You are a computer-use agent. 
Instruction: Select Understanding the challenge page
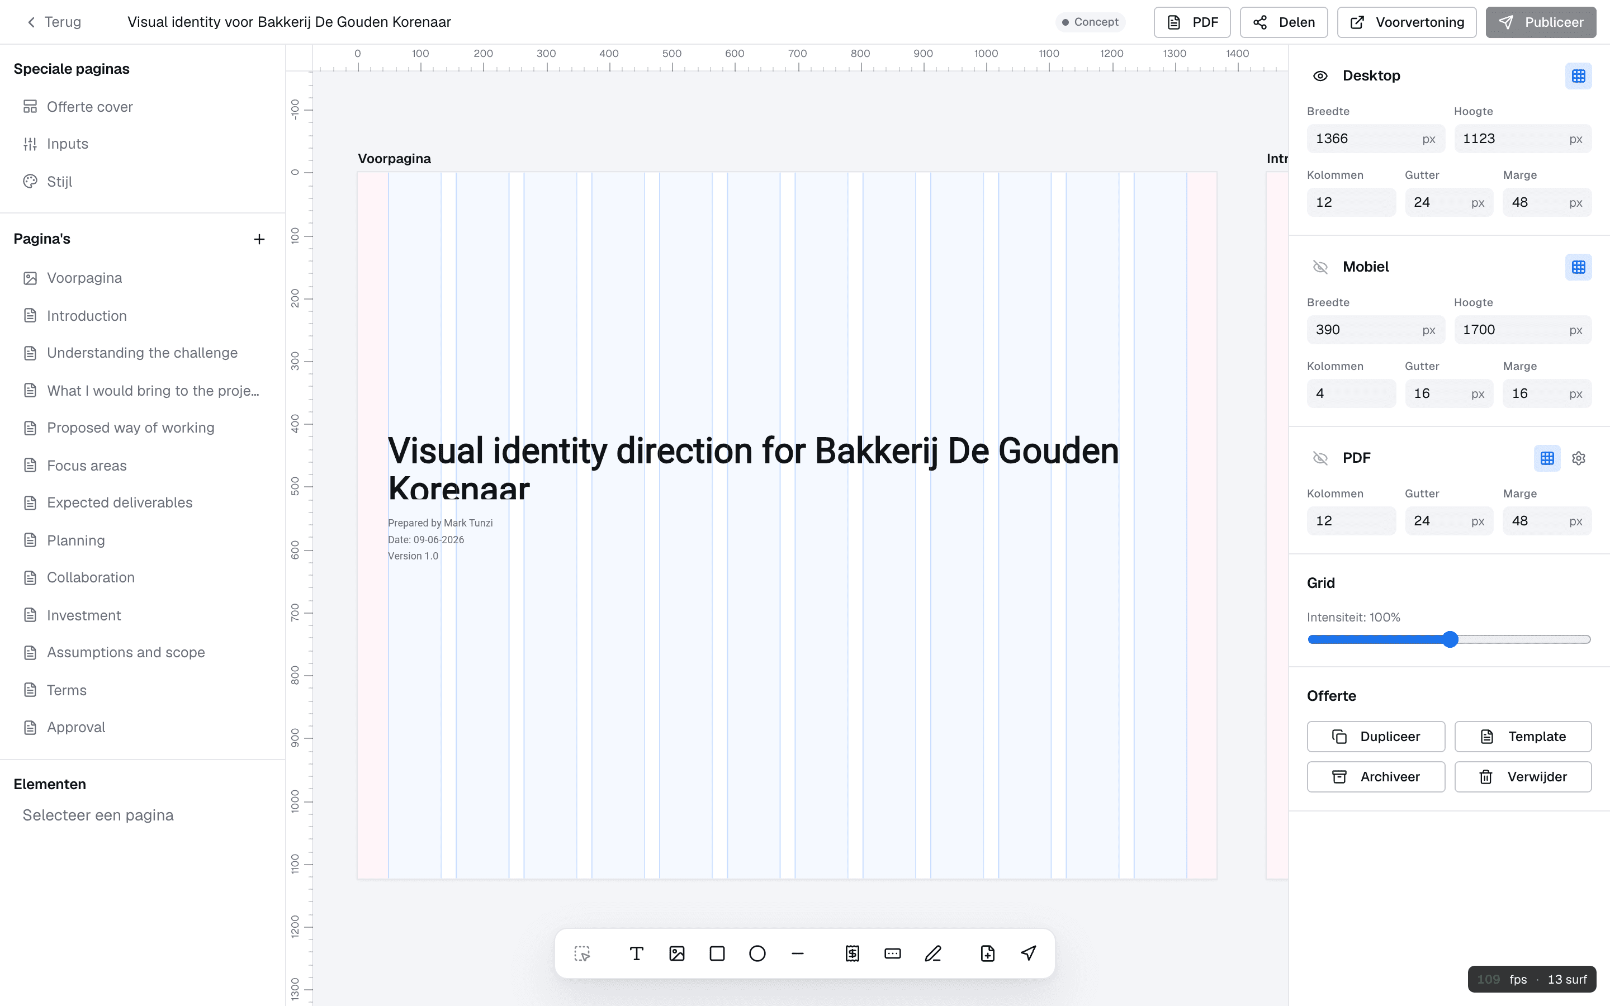click(x=143, y=353)
